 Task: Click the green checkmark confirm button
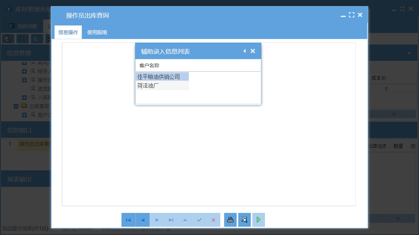click(x=199, y=220)
